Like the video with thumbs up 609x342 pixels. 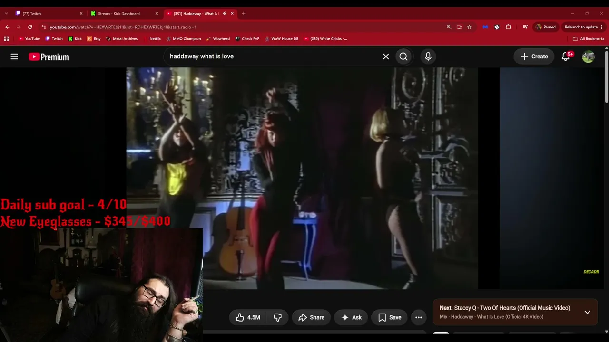248,317
